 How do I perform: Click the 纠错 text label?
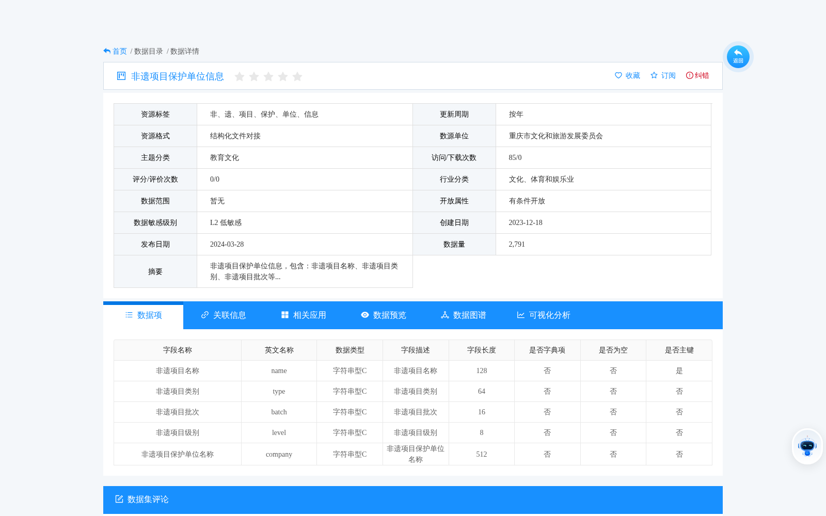coord(702,75)
